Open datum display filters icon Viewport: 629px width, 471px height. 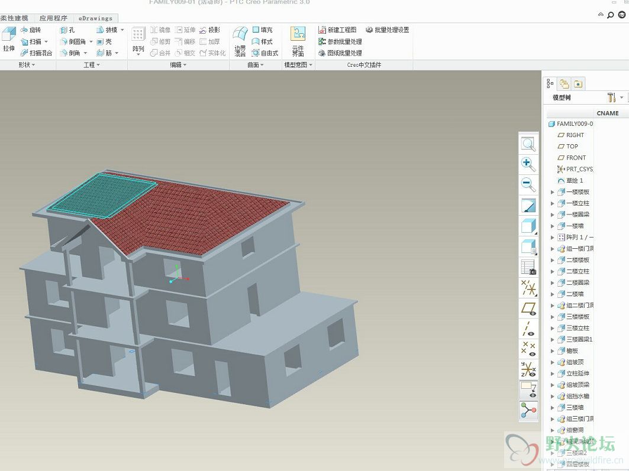pos(528,288)
